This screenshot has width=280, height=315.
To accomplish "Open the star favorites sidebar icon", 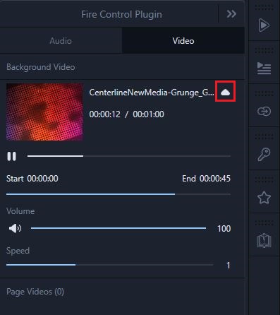I will [x=264, y=198].
